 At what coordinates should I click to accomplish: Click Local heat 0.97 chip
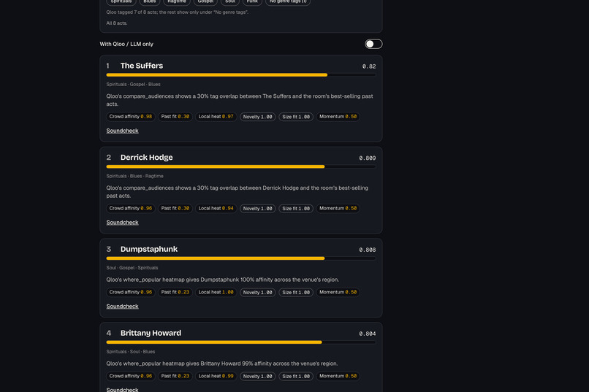click(x=216, y=117)
